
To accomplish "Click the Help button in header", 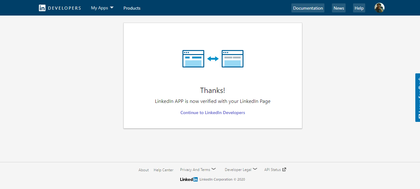I will pos(359,8).
